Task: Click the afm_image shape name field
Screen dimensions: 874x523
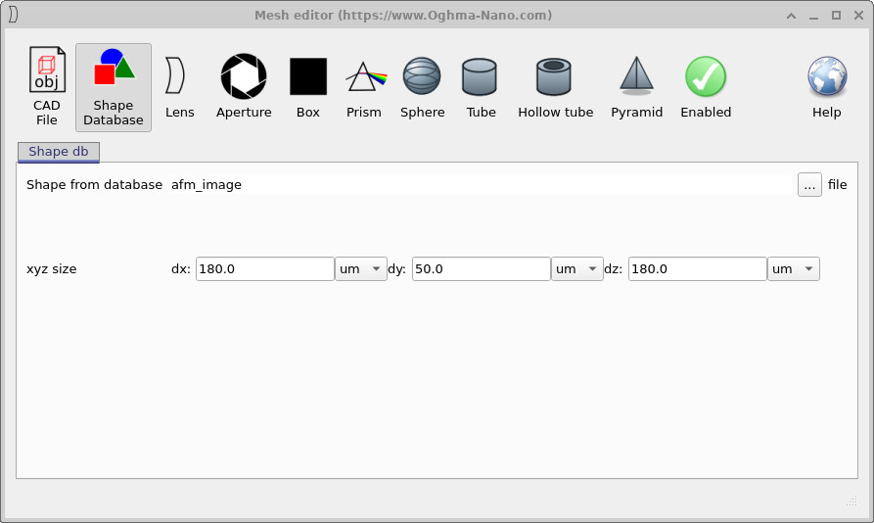Action: click(480, 185)
